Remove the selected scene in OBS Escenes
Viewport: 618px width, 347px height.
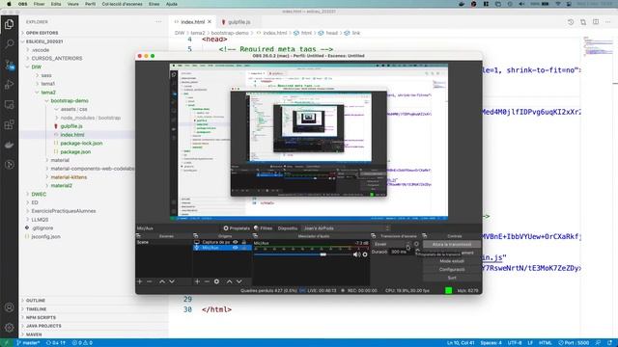click(150, 281)
